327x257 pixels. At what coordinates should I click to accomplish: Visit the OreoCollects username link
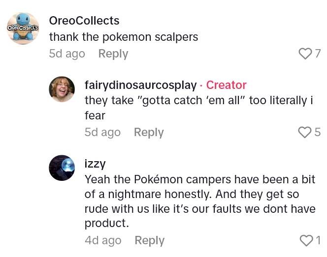pyautogui.click(x=84, y=21)
